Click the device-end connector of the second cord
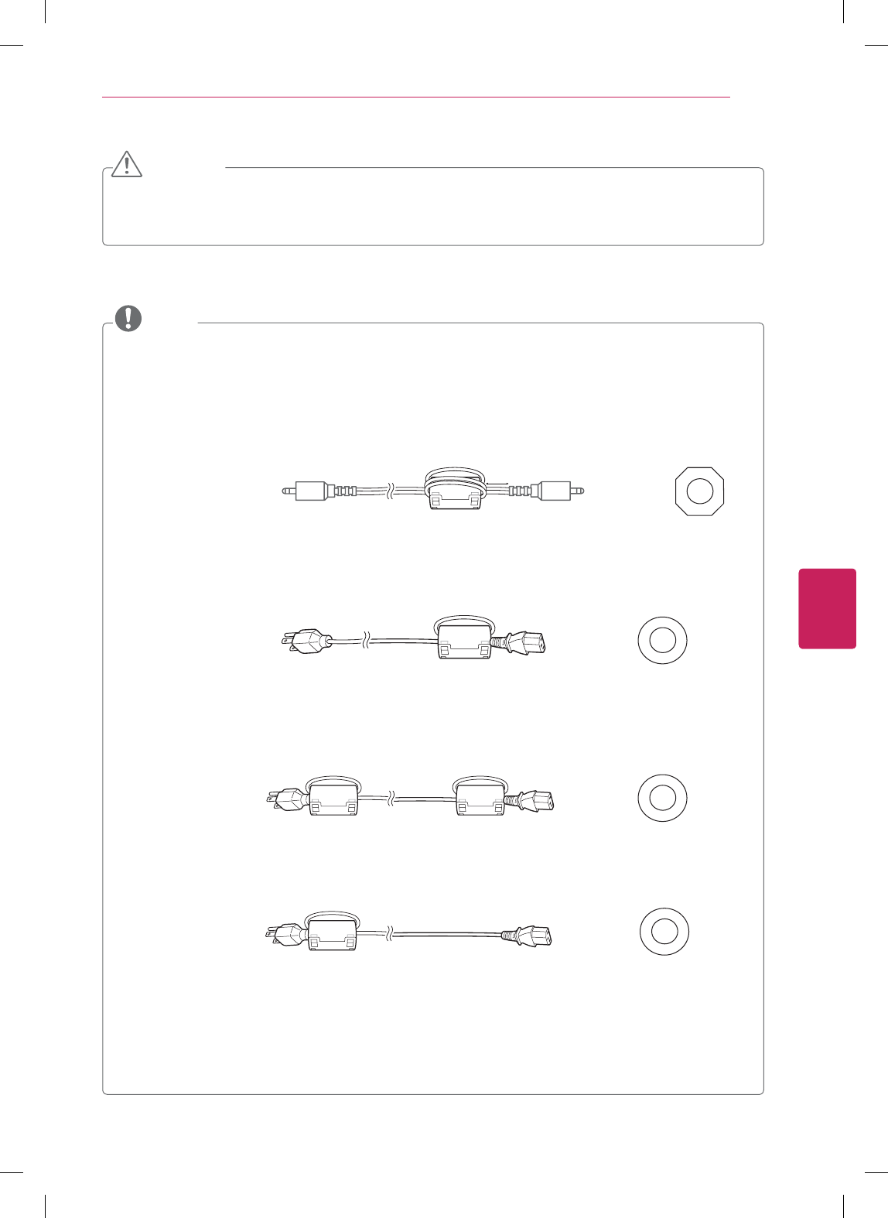This screenshot has height=1218, width=888. 524,643
